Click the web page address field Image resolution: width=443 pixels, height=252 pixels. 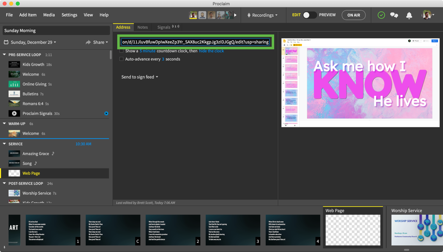(x=195, y=42)
